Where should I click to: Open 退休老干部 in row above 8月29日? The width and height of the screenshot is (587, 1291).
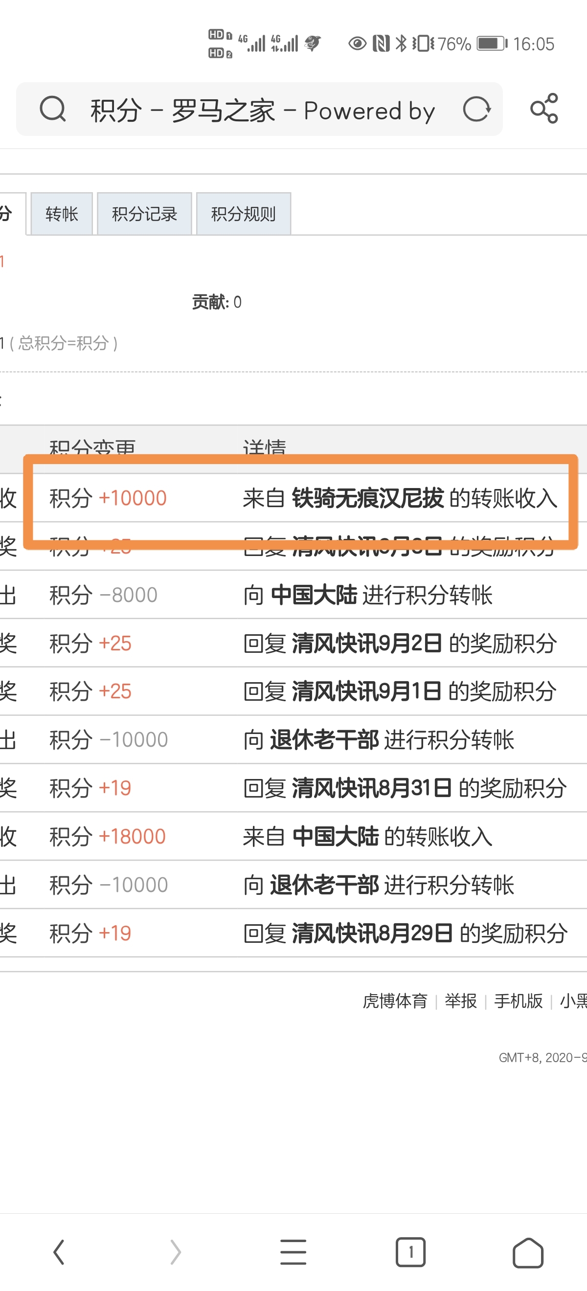coord(324,885)
